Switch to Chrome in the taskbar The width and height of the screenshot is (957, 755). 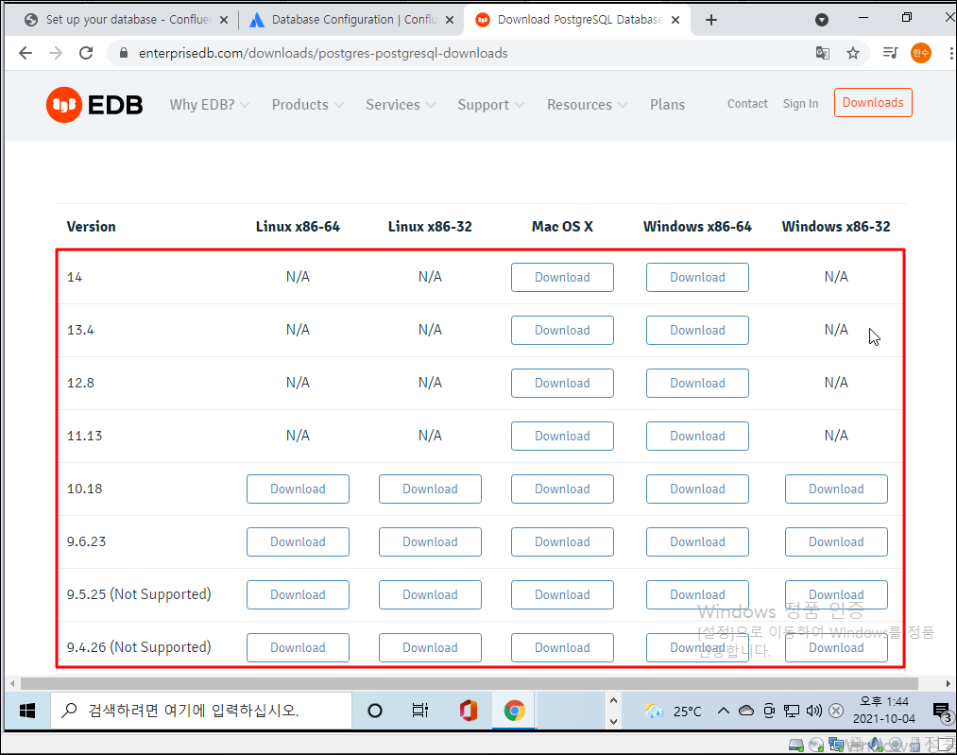click(514, 711)
